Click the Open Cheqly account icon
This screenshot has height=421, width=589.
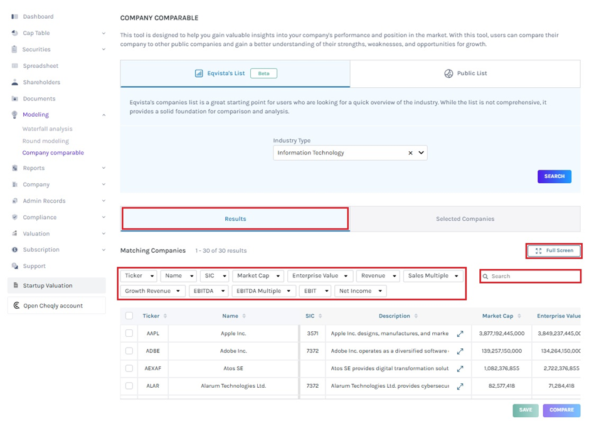click(x=16, y=306)
